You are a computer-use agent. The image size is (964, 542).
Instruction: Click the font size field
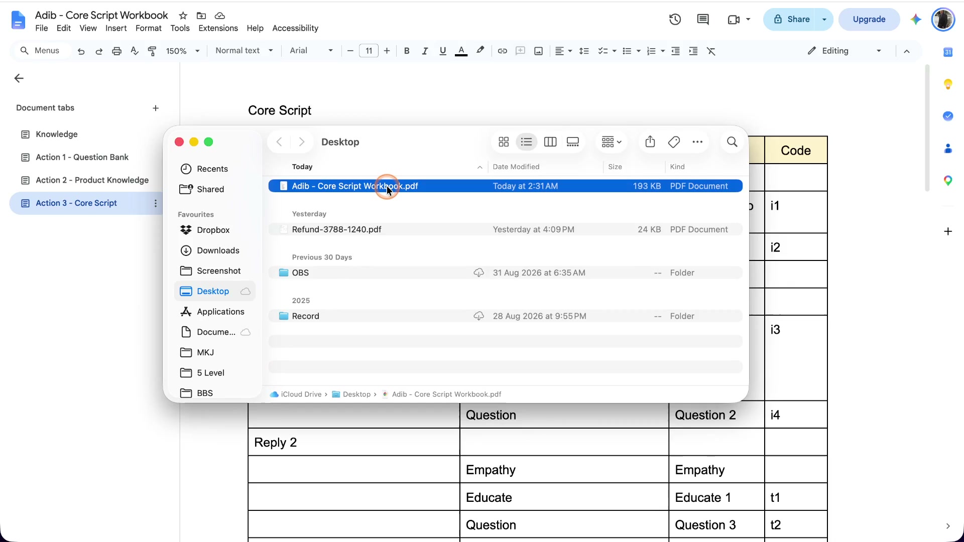click(x=369, y=51)
